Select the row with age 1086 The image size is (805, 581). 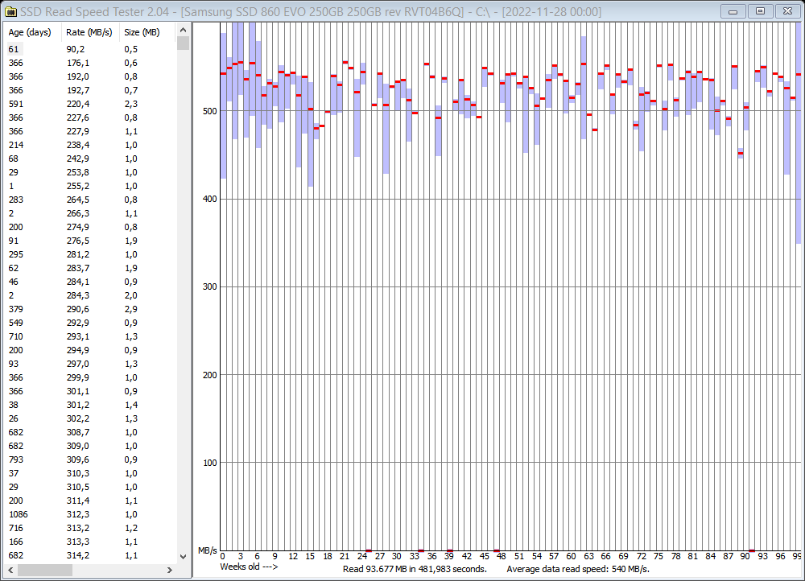pyautogui.click(x=90, y=514)
